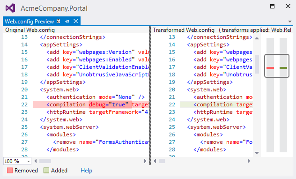Open the tab overflow dropdown arrow
This screenshot has width=296, height=179.
[290, 22]
